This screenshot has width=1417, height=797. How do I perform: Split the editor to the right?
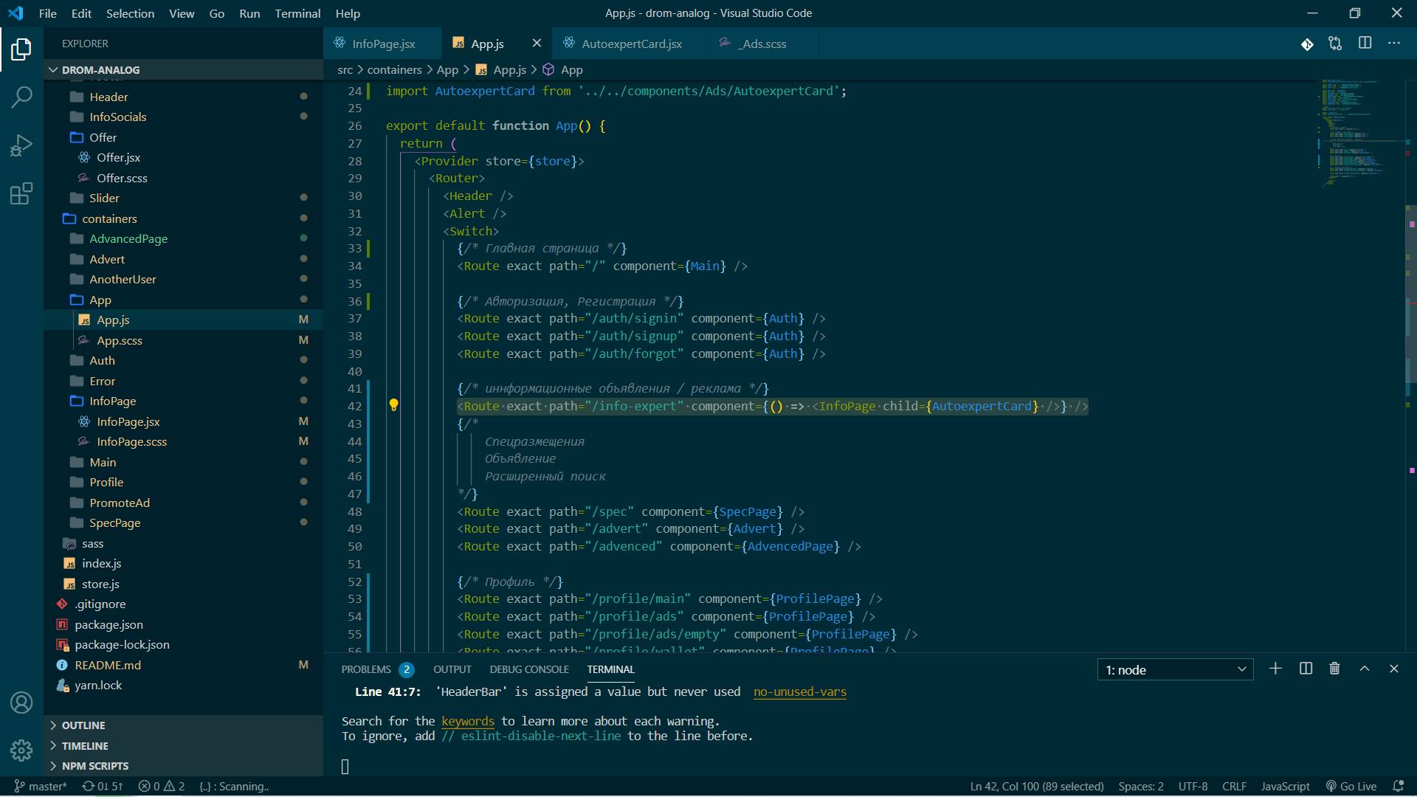[x=1365, y=44]
